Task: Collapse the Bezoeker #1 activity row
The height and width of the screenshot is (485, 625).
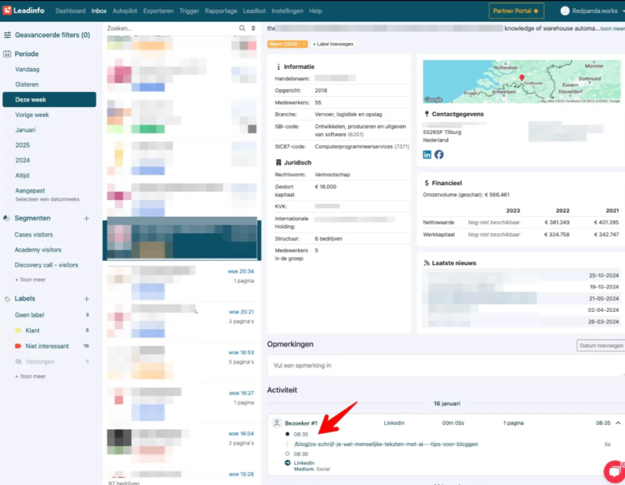Action: tap(618, 422)
